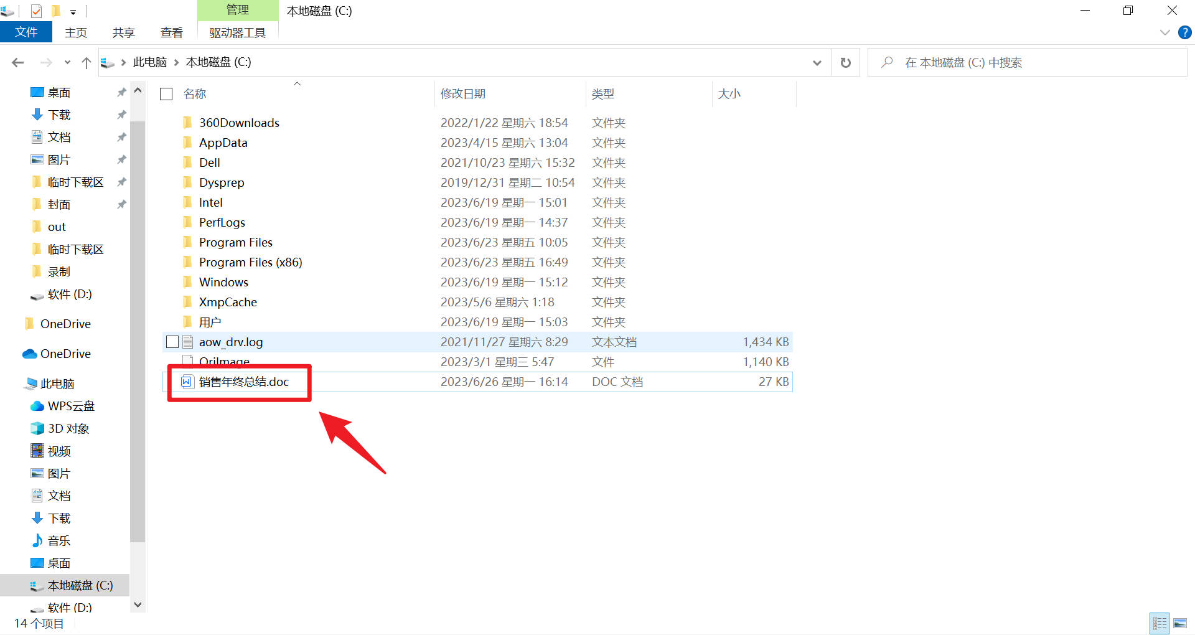Click the search magnifier icon

pyautogui.click(x=887, y=62)
